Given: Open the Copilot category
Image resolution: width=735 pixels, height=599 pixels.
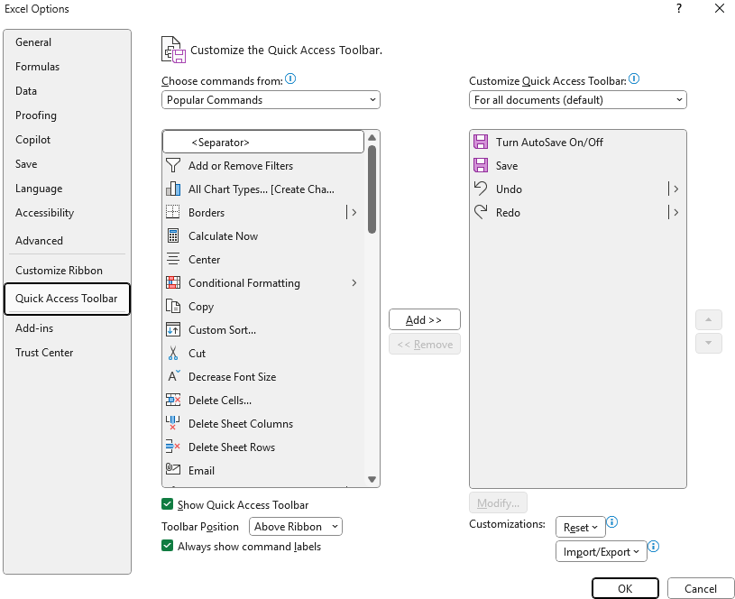Looking at the screenshot, I should click(x=67, y=140).
